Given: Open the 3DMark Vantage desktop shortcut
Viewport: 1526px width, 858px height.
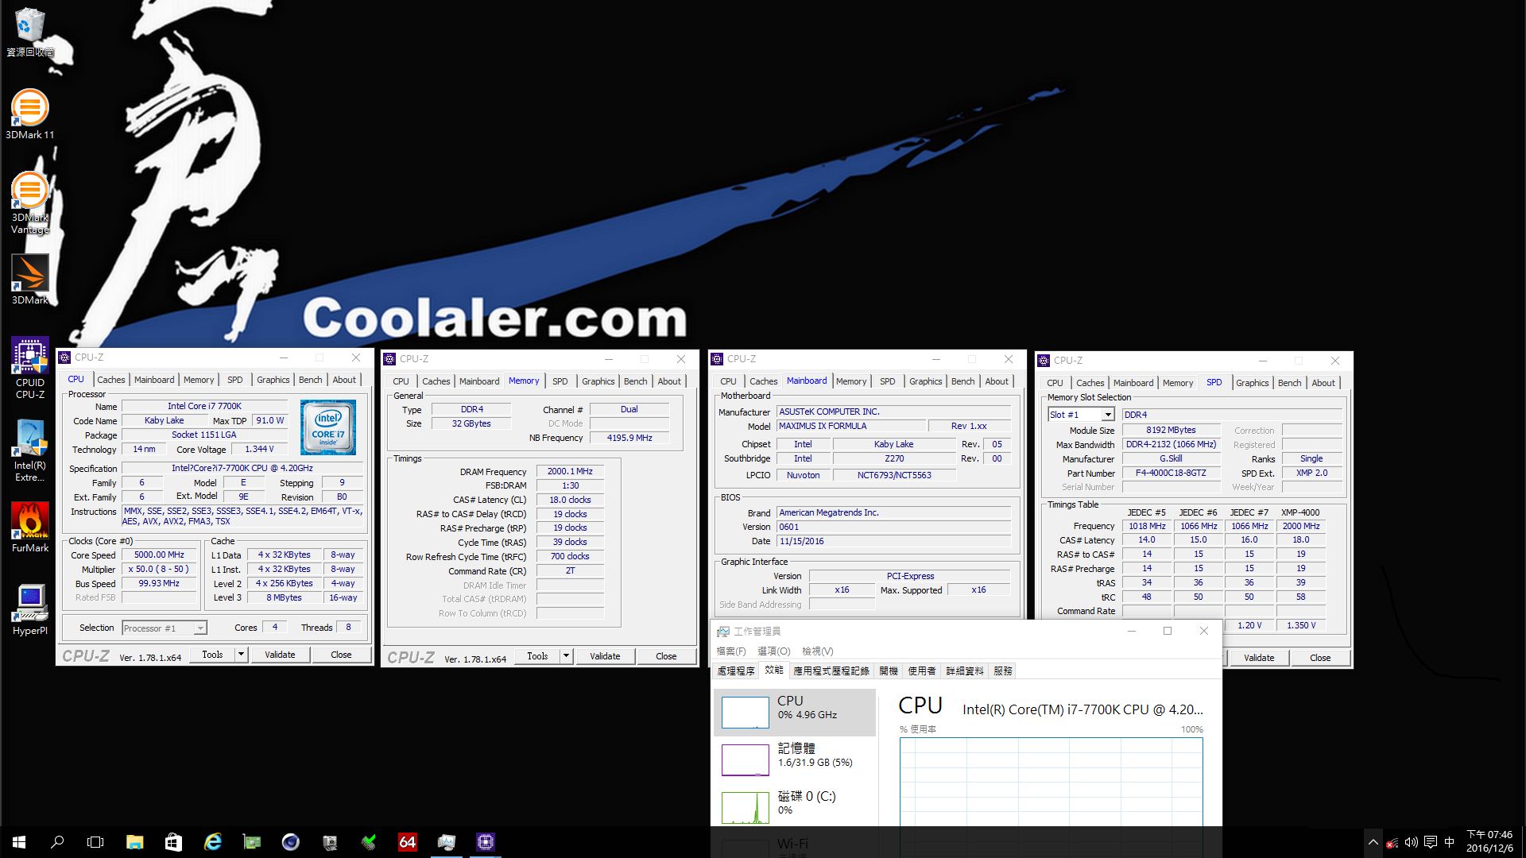Looking at the screenshot, I should point(29,203).
